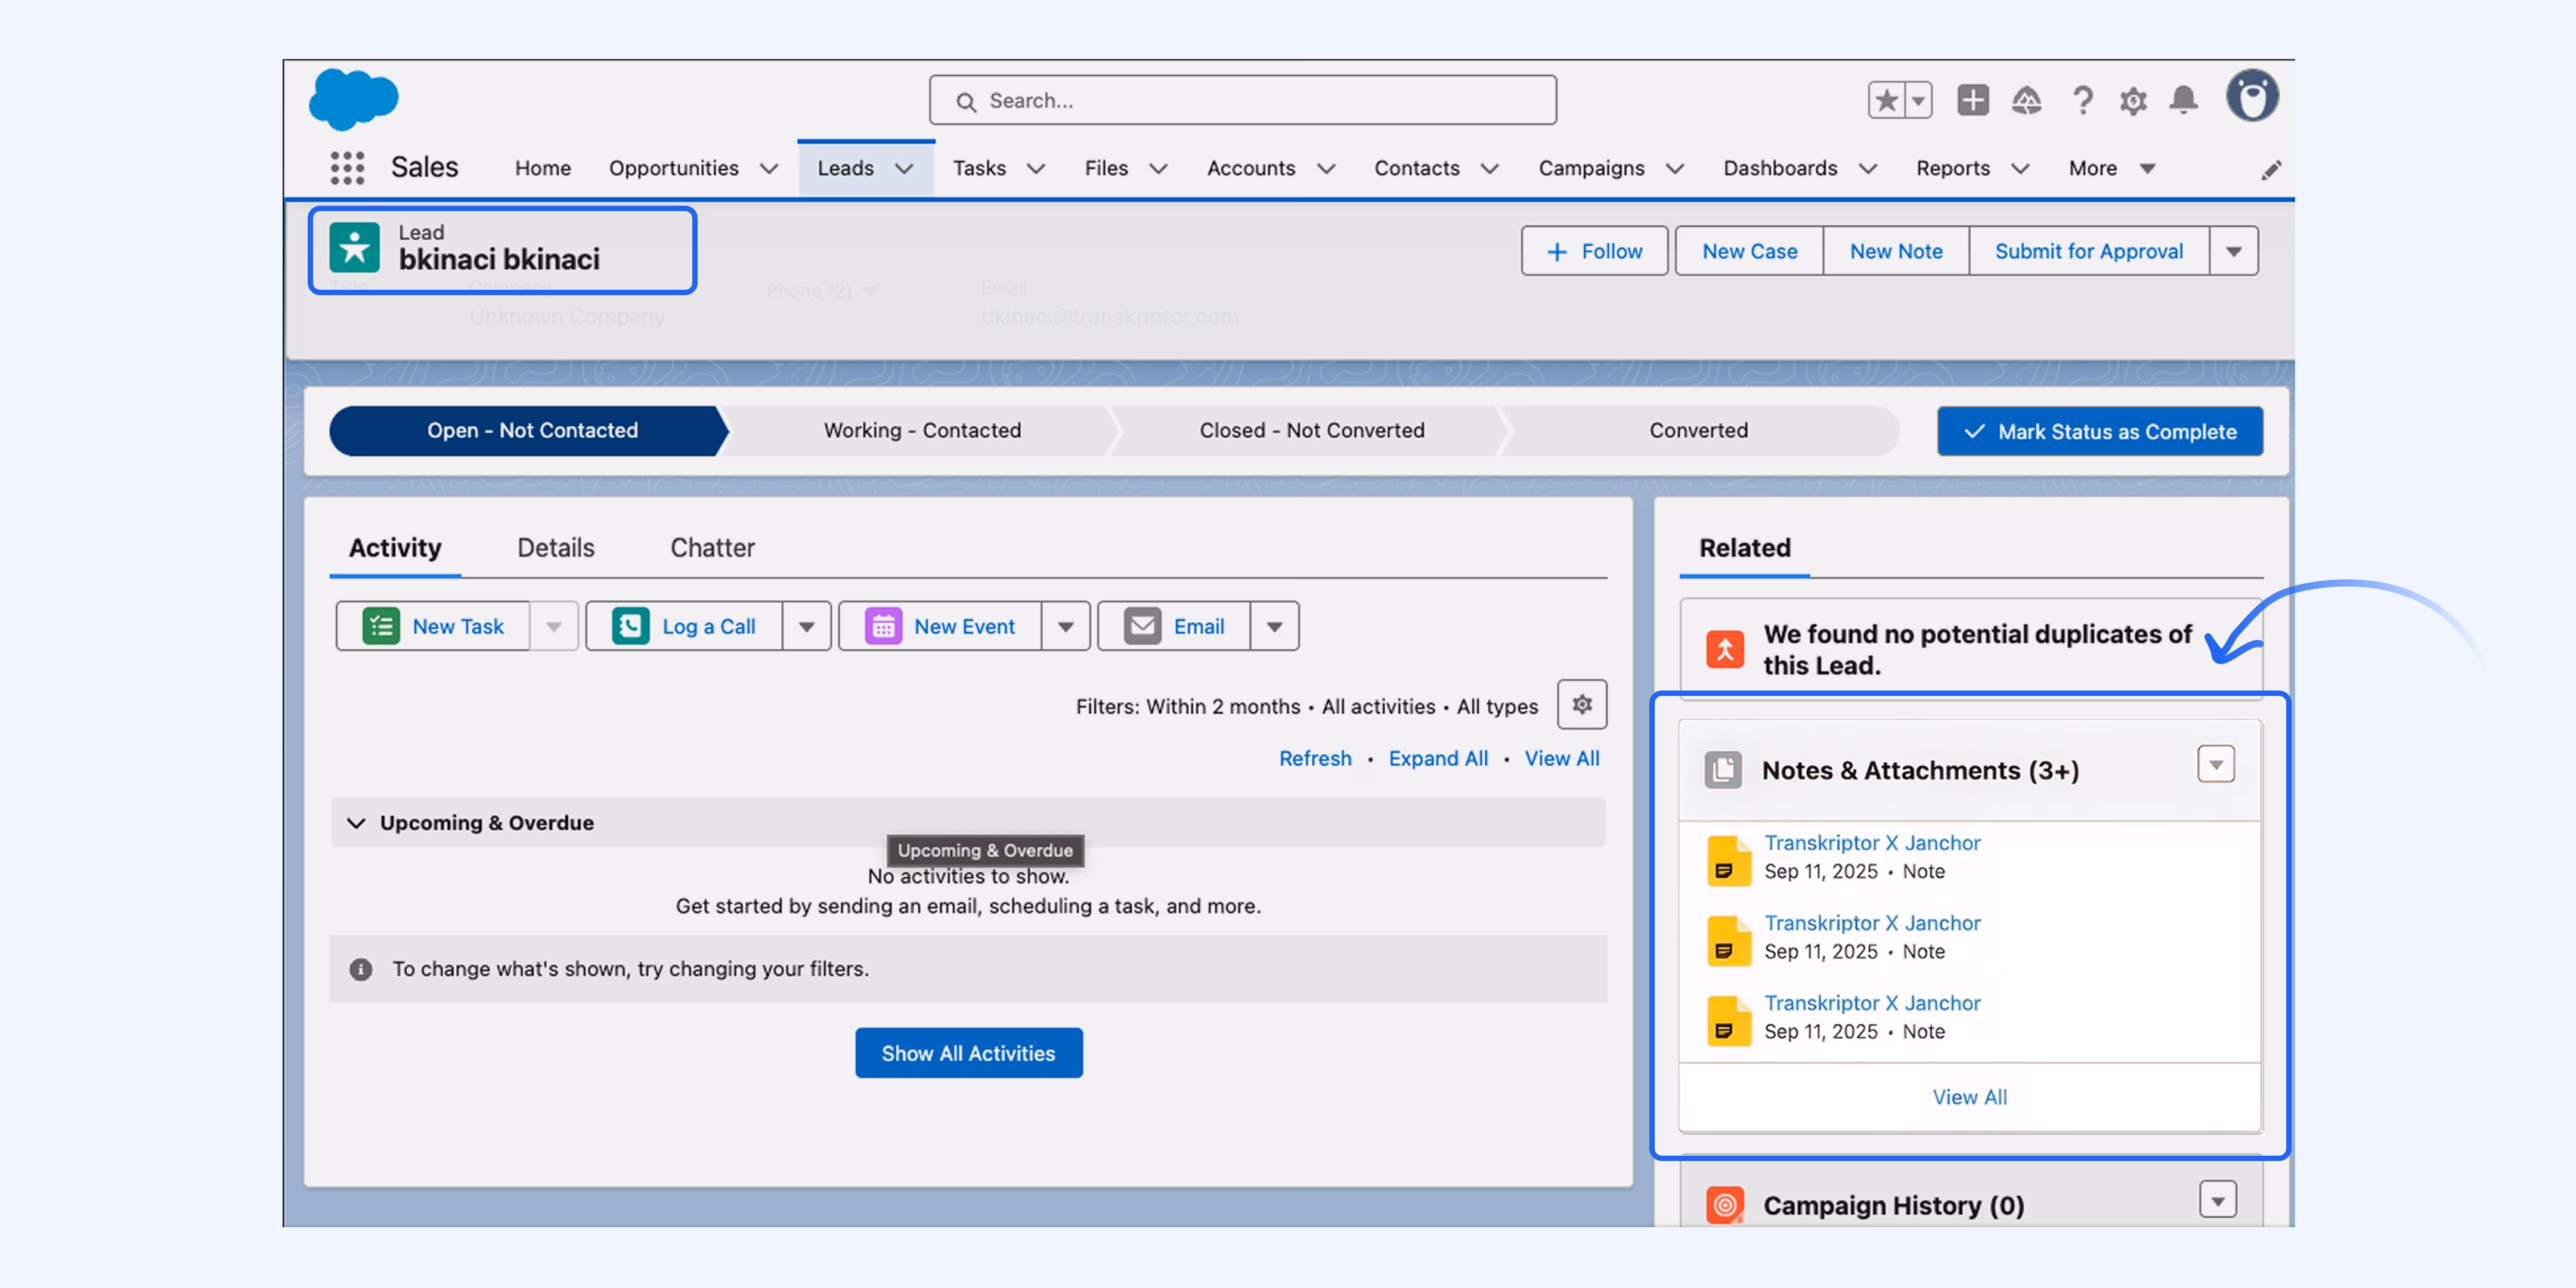Open the Notes & Attachments actions dropdown
This screenshot has height=1288, width=2576.
2216,764
